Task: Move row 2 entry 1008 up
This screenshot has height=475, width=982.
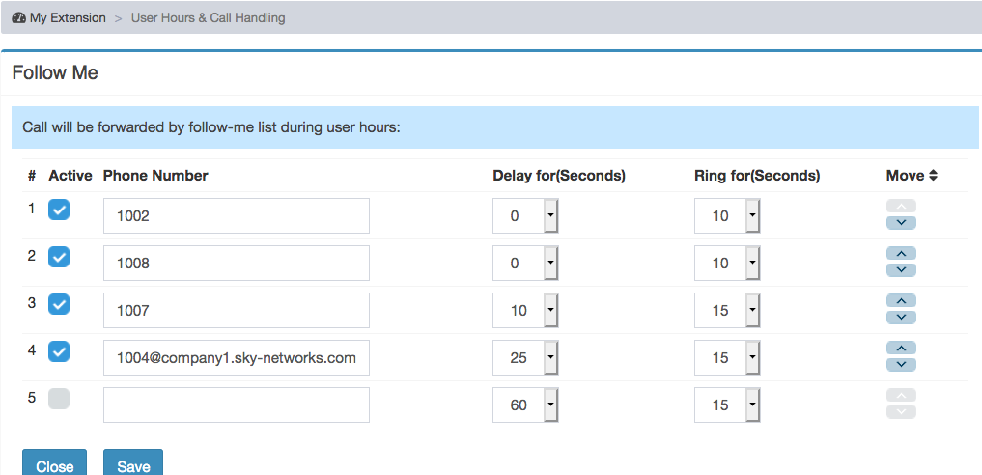Action: point(901,253)
